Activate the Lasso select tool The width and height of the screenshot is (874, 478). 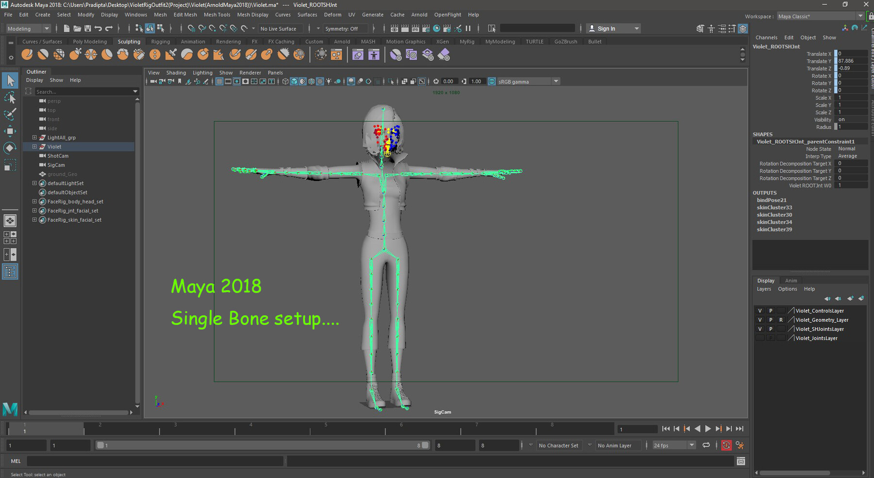[10, 98]
